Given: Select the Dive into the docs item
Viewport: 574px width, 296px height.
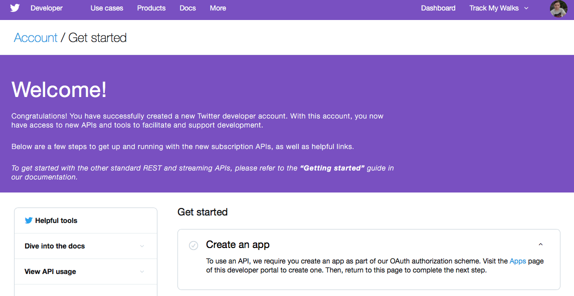Looking at the screenshot, I should pyautogui.click(x=86, y=246).
